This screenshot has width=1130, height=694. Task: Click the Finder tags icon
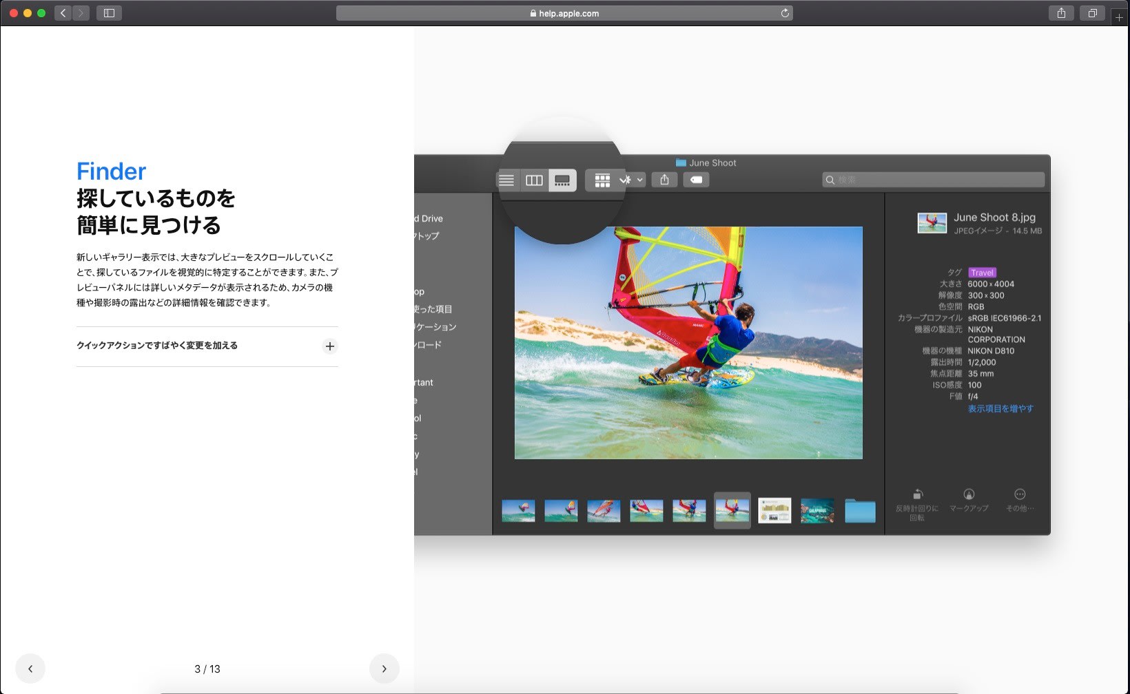coord(696,180)
